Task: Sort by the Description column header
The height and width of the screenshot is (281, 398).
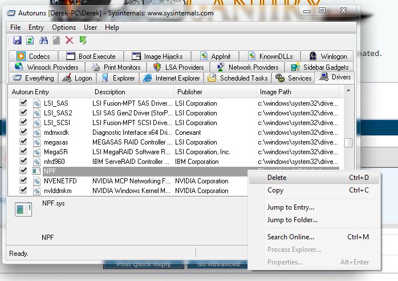Action: [x=132, y=92]
